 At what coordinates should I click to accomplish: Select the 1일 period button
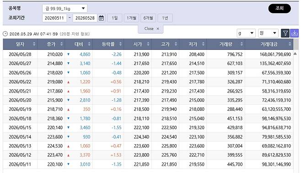(x=115, y=18)
